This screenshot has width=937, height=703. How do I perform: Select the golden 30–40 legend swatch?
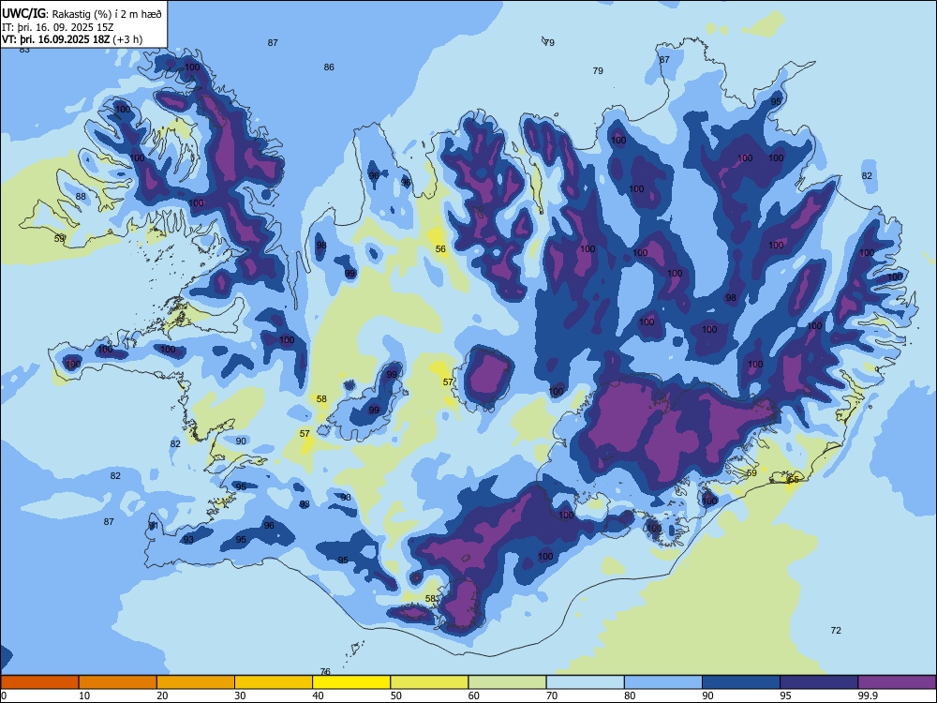click(x=274, y=682)
